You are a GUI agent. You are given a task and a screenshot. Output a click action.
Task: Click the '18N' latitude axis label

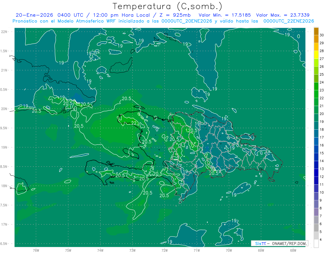click(x=4, y=186)
